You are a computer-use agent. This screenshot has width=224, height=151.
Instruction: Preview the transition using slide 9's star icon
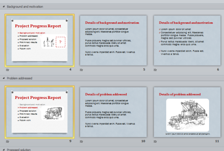[x=8, y=141]
